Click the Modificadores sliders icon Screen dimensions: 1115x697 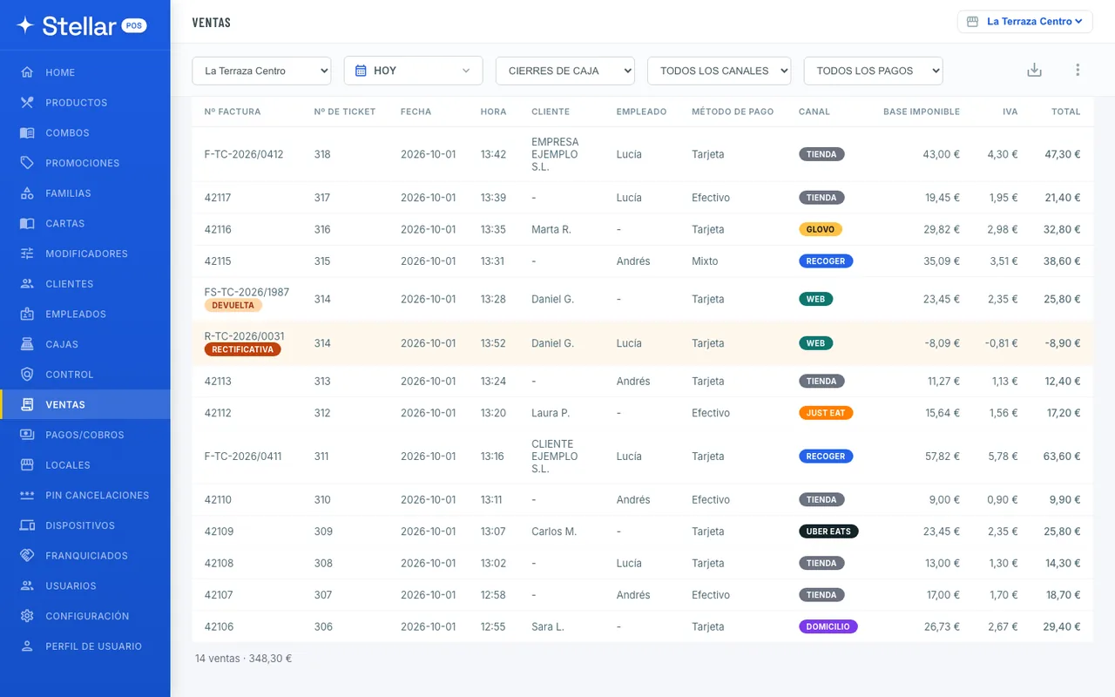pyautogui.click(x=27, y=254)
